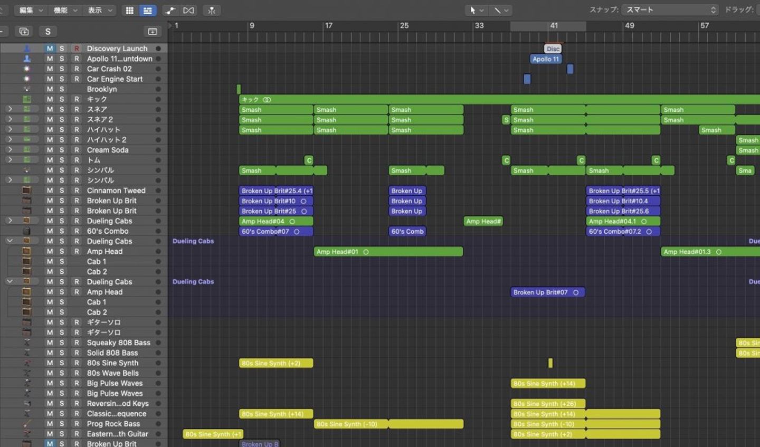Click the import tray icon above the track list
Screen dimensions: 760x447
coord(153,32)
